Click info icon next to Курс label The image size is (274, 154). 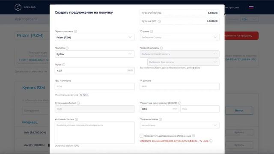click(64, 65)
